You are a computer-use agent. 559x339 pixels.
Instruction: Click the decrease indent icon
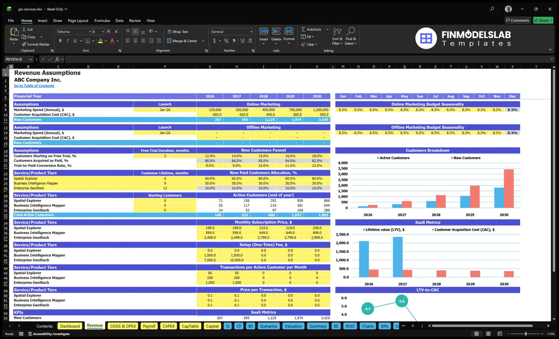click(x=151, y=41)
